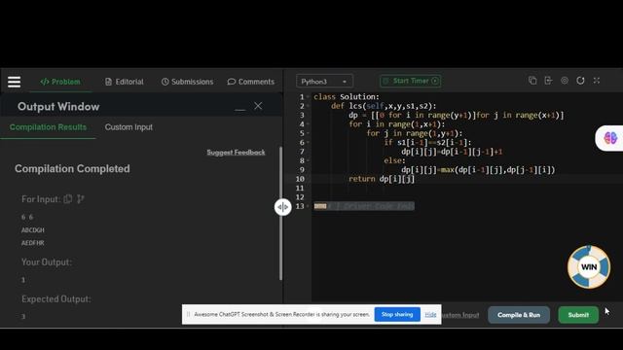
Task: Open the hamburger menu
Action: [x=14, y=82]
